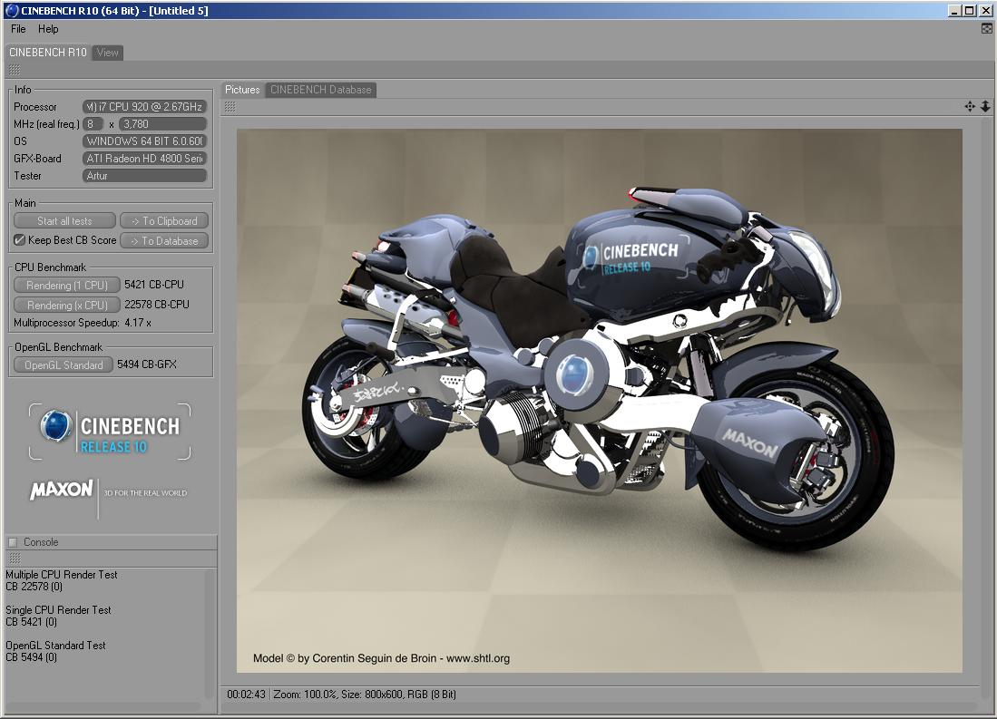Click the To Clipboard button

tap(164, 221)
